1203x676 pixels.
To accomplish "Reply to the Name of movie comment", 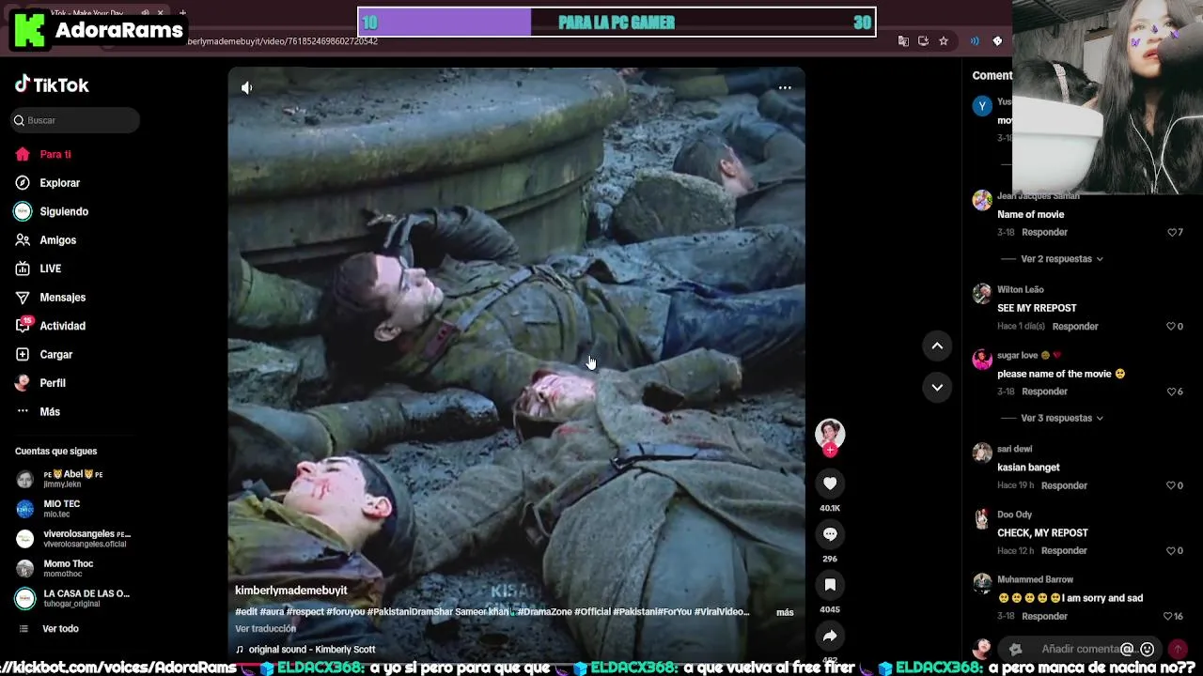I will (1044, 233).
